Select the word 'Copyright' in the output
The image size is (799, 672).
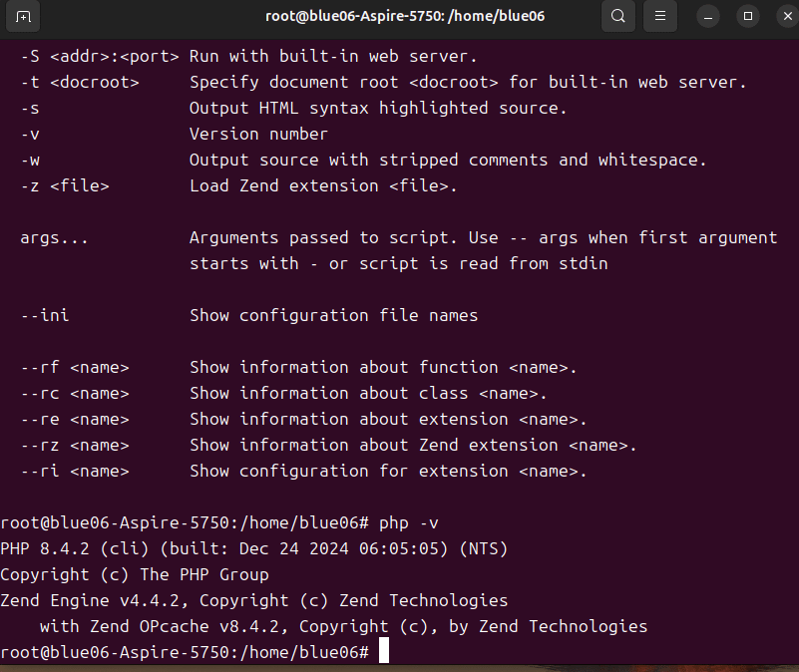(45, 574)
